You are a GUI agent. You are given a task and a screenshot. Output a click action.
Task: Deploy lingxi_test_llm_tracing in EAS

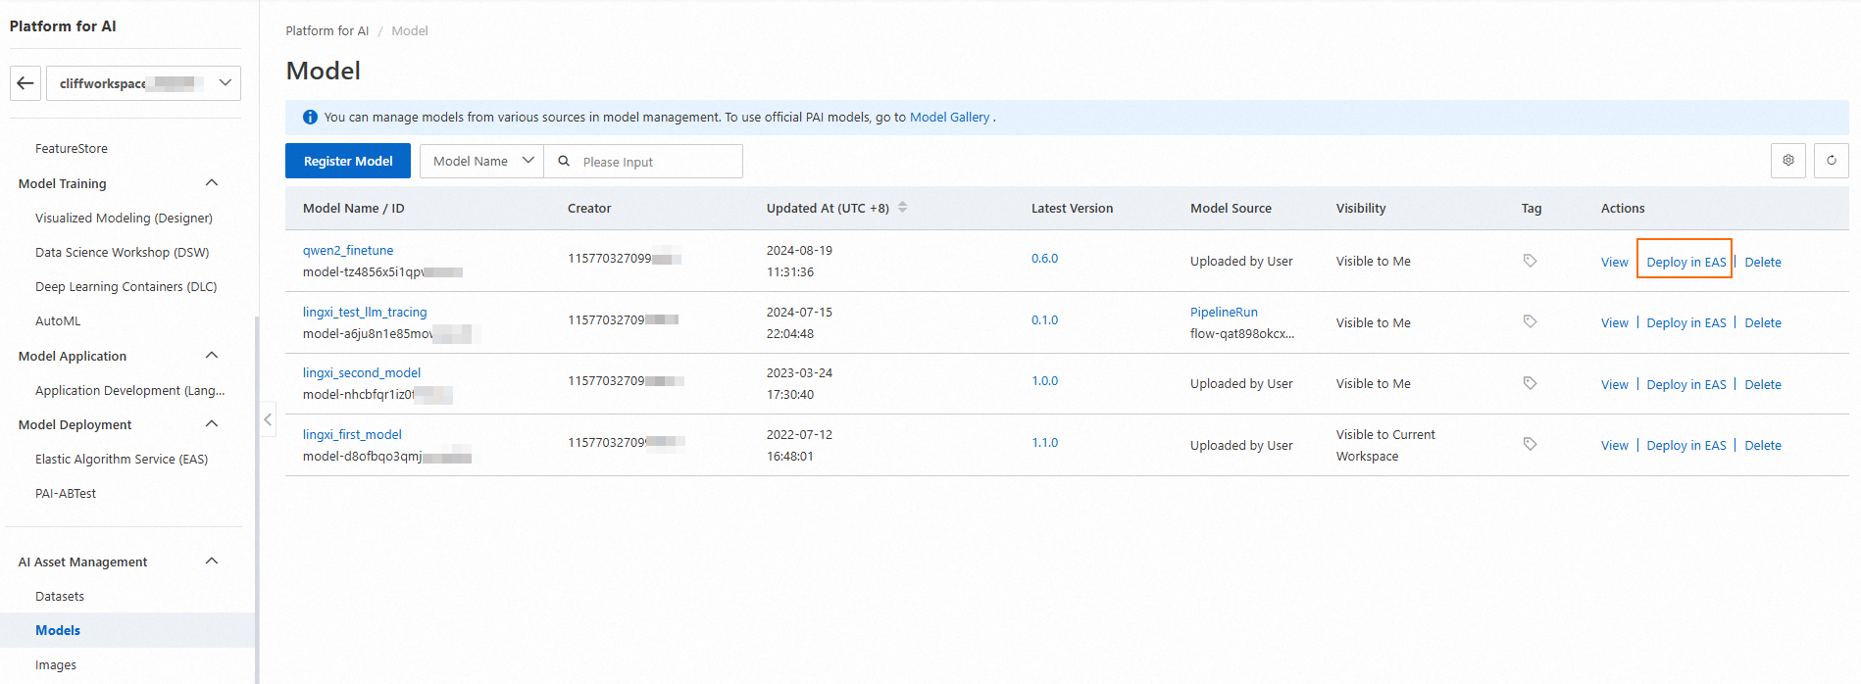[x=1685, y=322]
